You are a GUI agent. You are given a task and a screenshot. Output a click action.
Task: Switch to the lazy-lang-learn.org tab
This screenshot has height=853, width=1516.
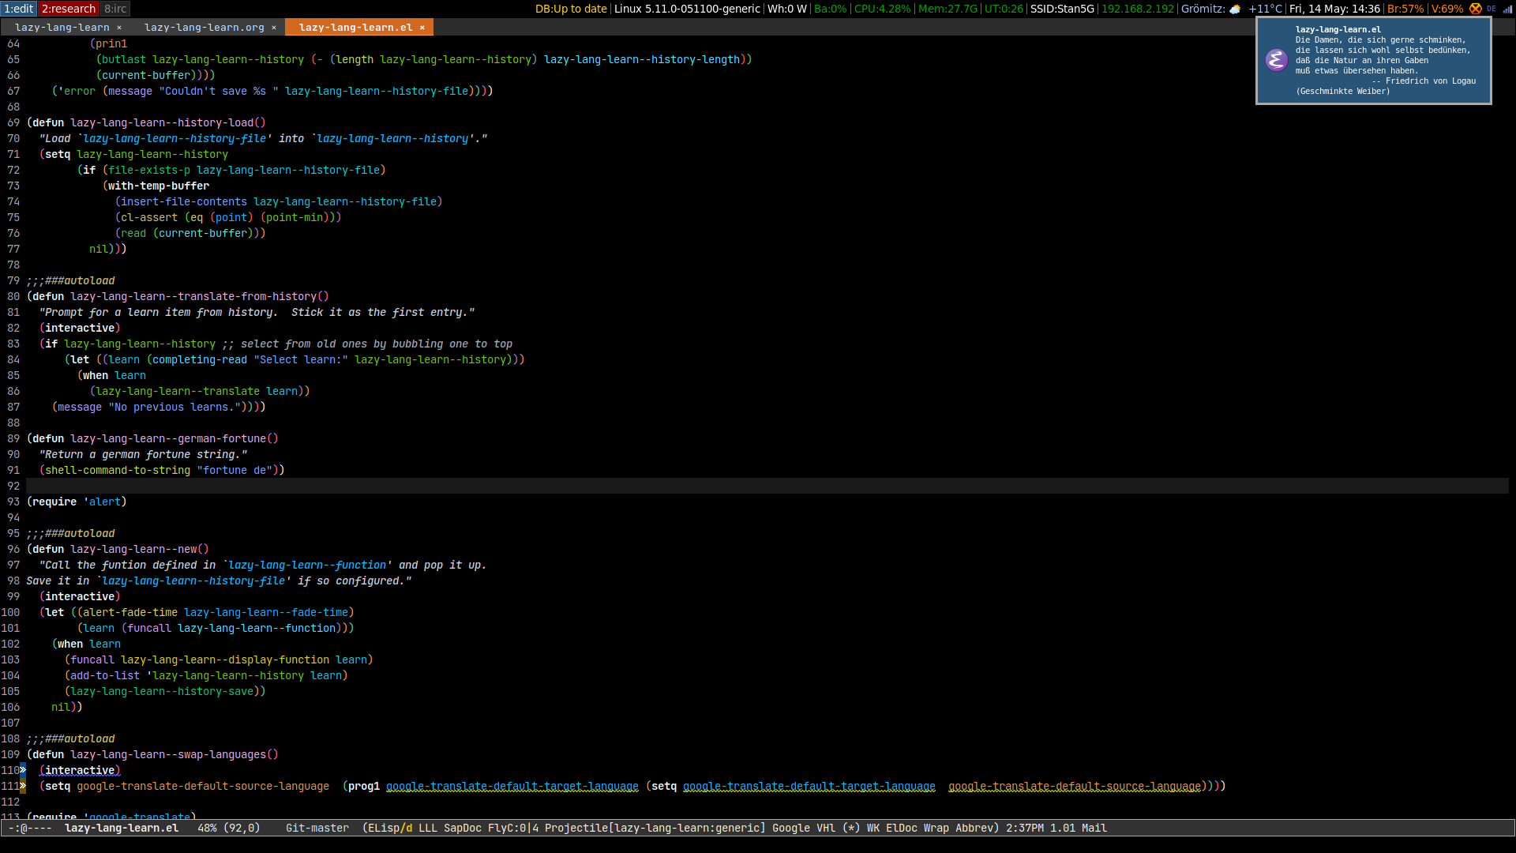(204, 28)
